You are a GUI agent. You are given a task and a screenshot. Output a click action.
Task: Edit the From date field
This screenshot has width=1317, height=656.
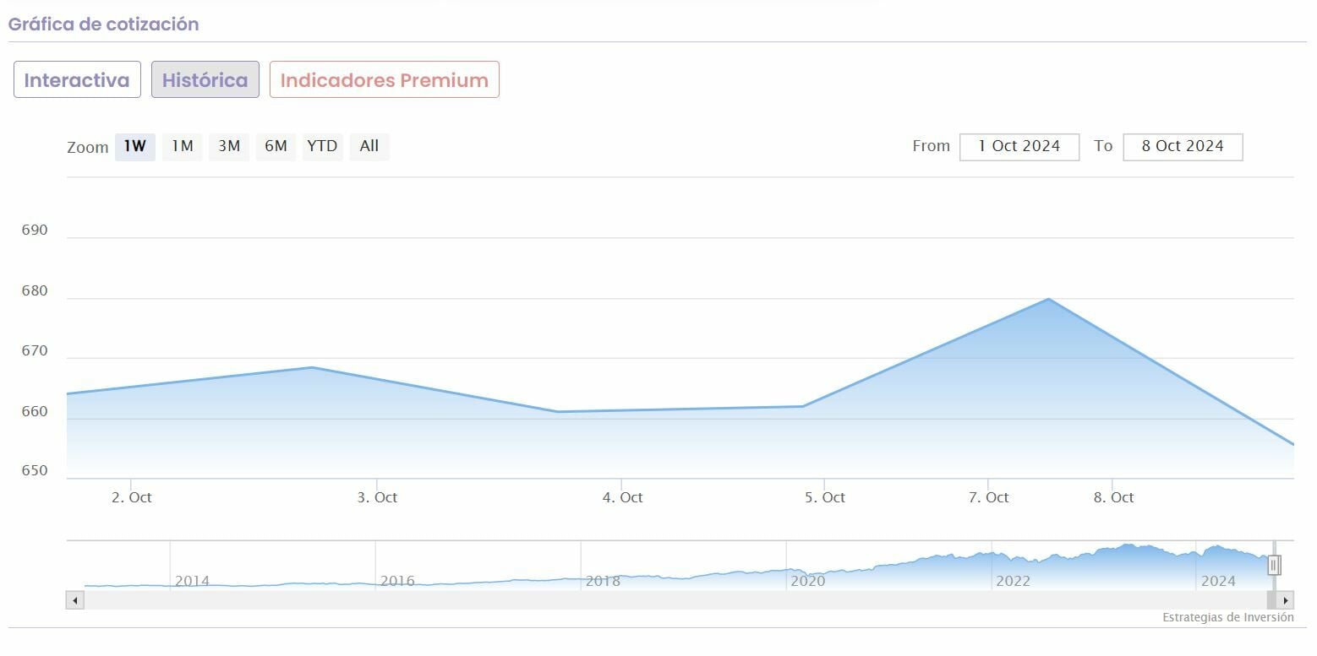[1019, 146]
